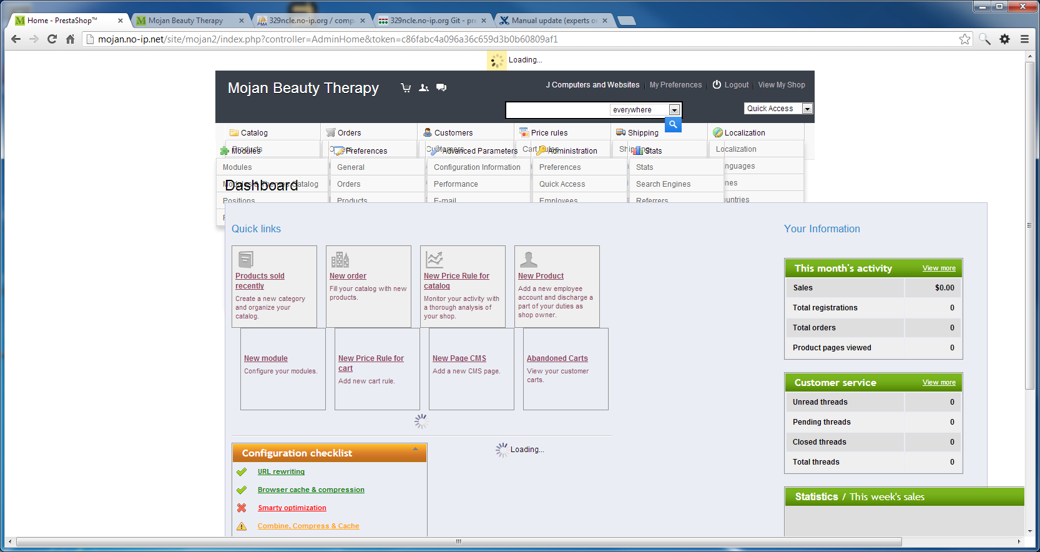
Task: Click the Shipping truck icon
Action: point(621,132)
